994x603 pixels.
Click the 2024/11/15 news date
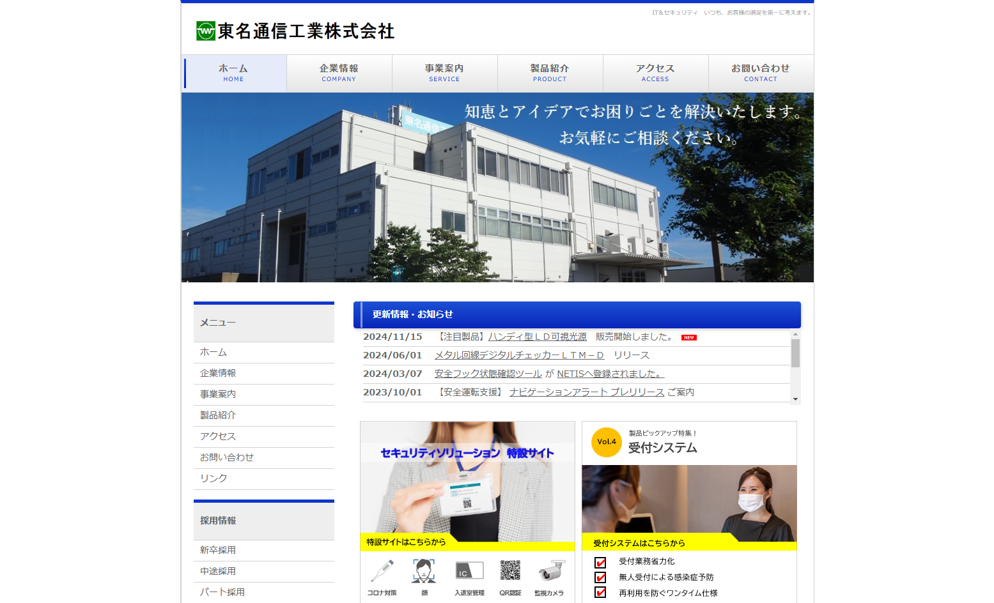click(x=392, y=337)
